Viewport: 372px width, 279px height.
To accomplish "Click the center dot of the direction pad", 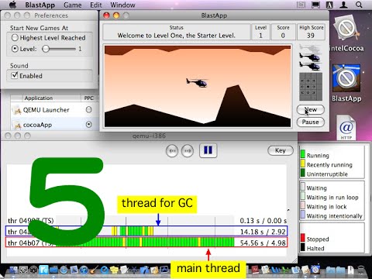I will (x=308, y=87).
